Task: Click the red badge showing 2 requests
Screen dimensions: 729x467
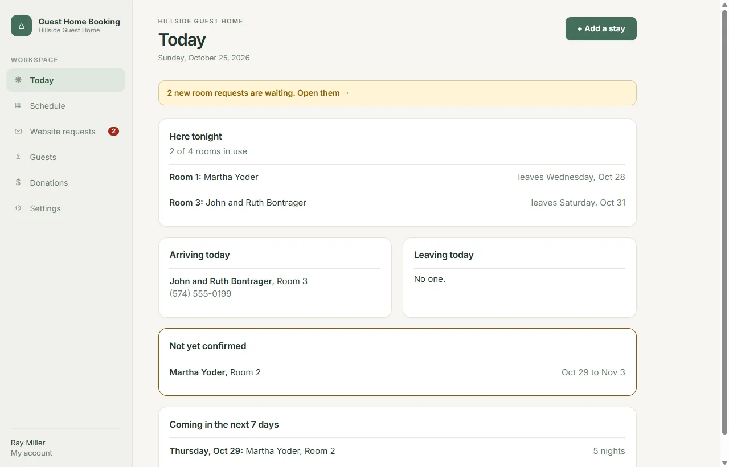Action: coord(113,132)
